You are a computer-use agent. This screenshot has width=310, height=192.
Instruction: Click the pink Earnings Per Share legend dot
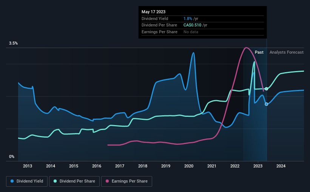(107, 181)
